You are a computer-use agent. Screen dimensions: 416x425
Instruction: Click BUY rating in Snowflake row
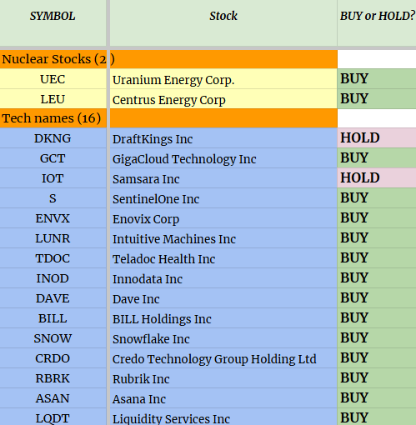pos(377,338)
